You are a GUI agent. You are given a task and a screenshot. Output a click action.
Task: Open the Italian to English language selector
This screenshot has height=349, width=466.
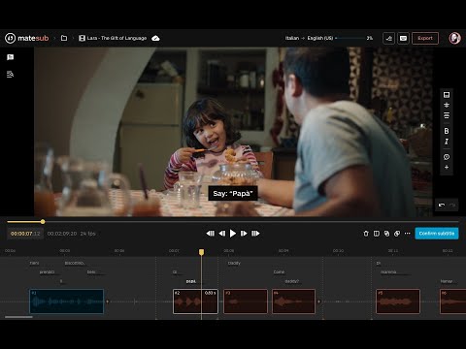311,38
